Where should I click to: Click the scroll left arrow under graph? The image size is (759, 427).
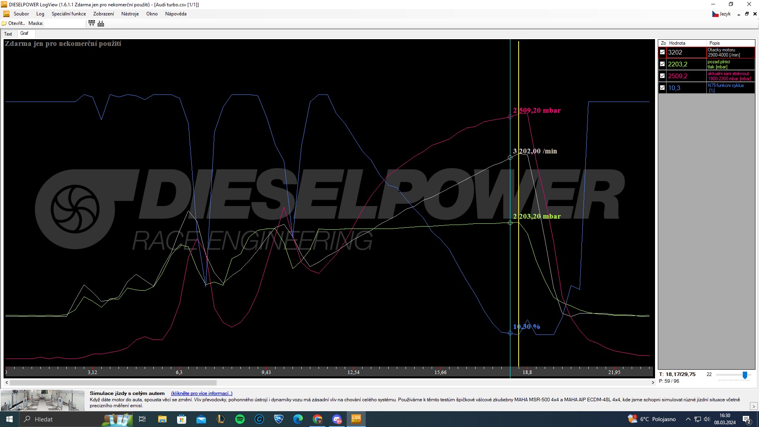(x=7, y=383)
